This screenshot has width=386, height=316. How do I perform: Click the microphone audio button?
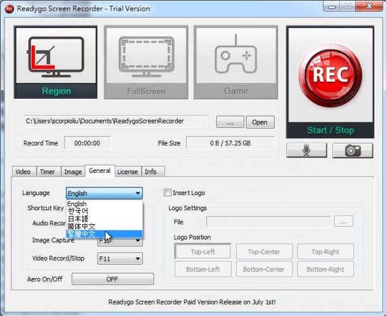(306, 150)
